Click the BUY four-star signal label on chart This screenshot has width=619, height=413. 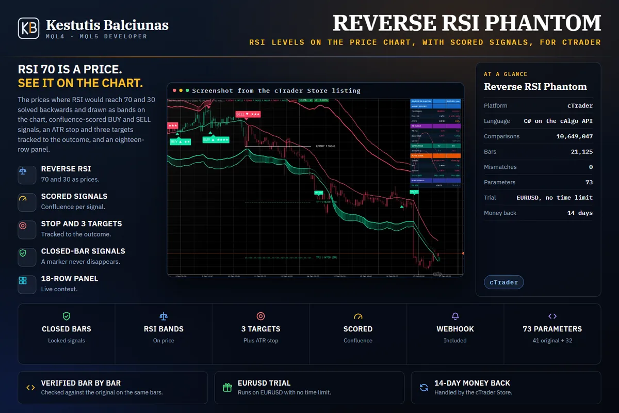pyautogui.click(x=216, y=140)
